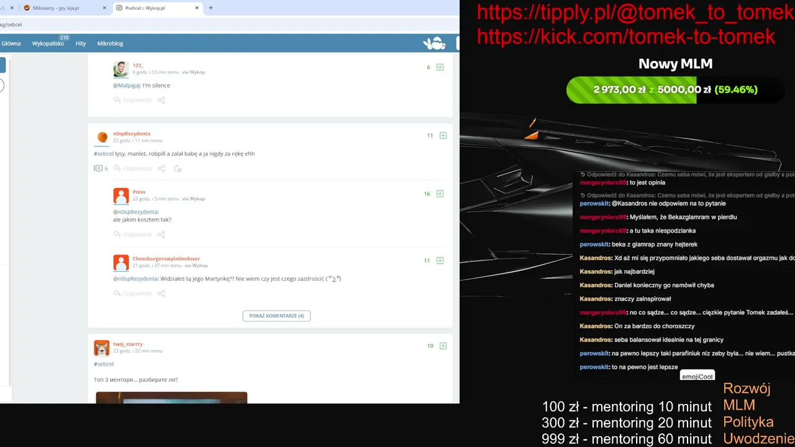Select the #sebcel :: Wykop.pl tab

158,8
